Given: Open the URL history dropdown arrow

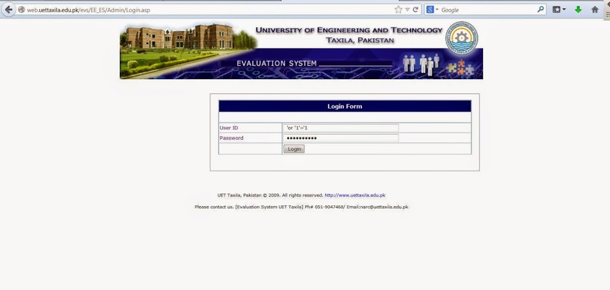Looking at the screenshot, I should point(407,10).
